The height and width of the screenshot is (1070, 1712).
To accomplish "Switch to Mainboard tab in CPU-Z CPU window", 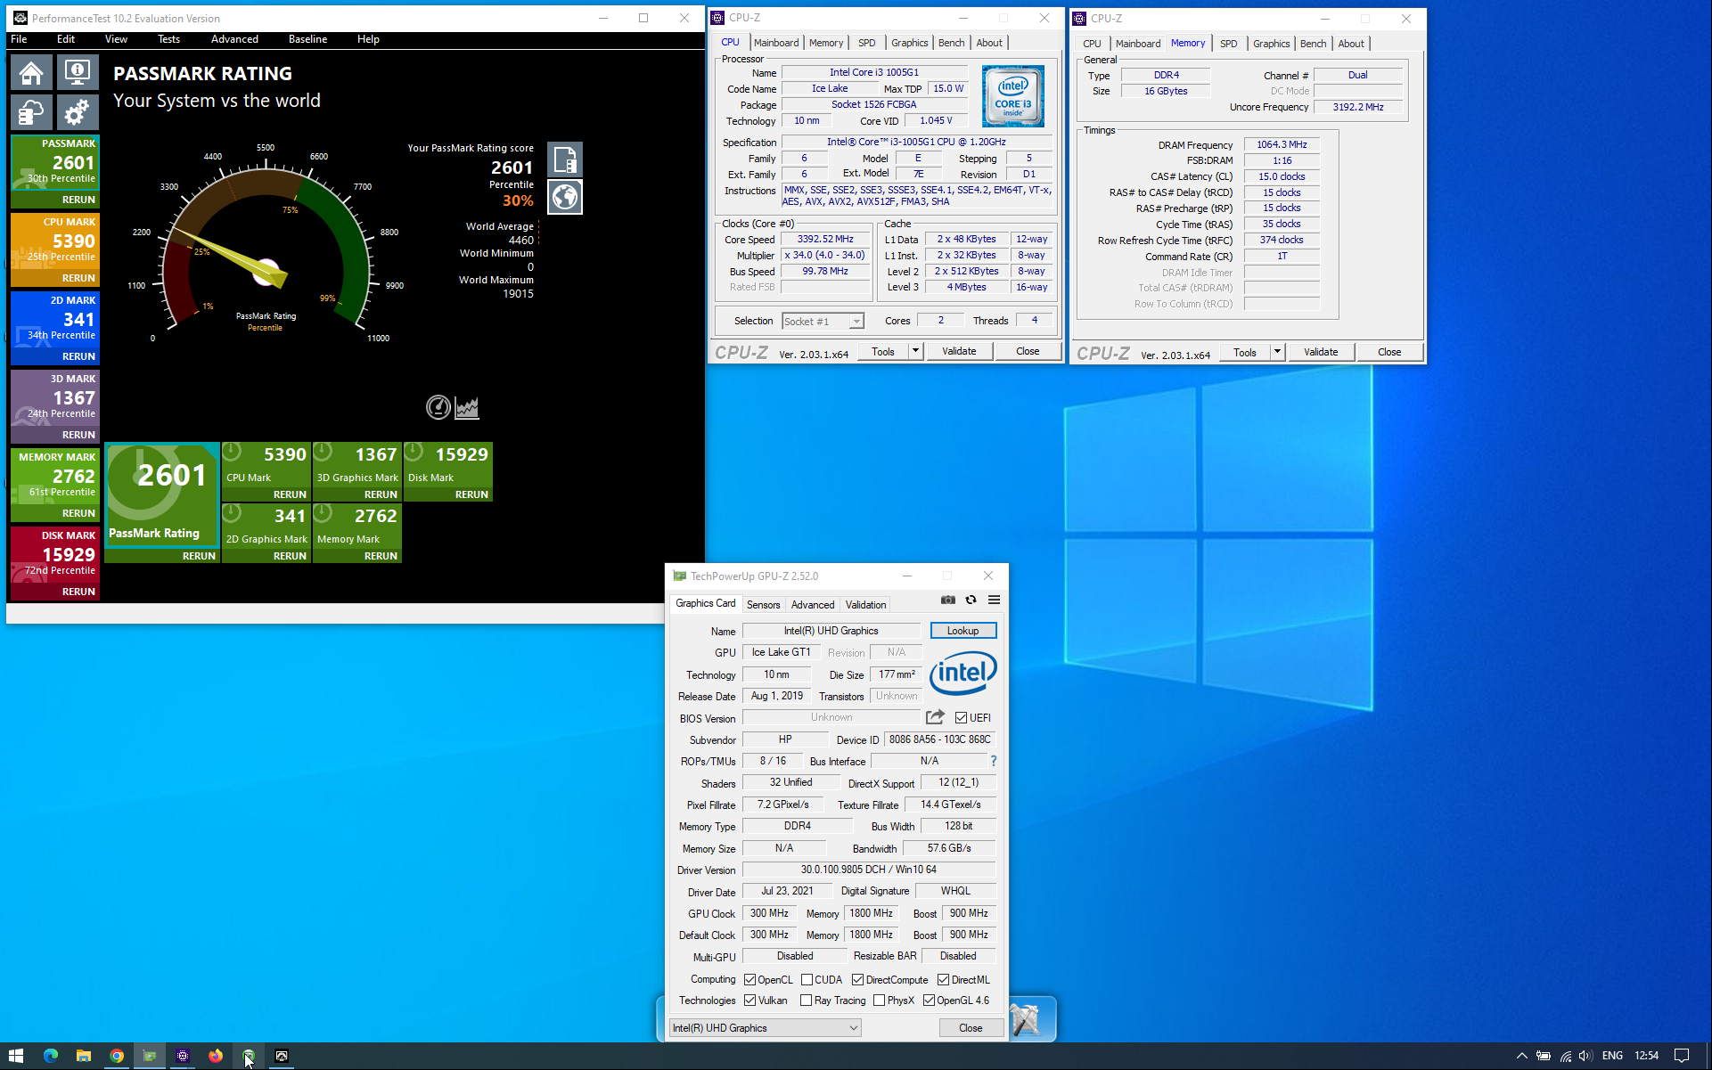I will click(776, 43).
